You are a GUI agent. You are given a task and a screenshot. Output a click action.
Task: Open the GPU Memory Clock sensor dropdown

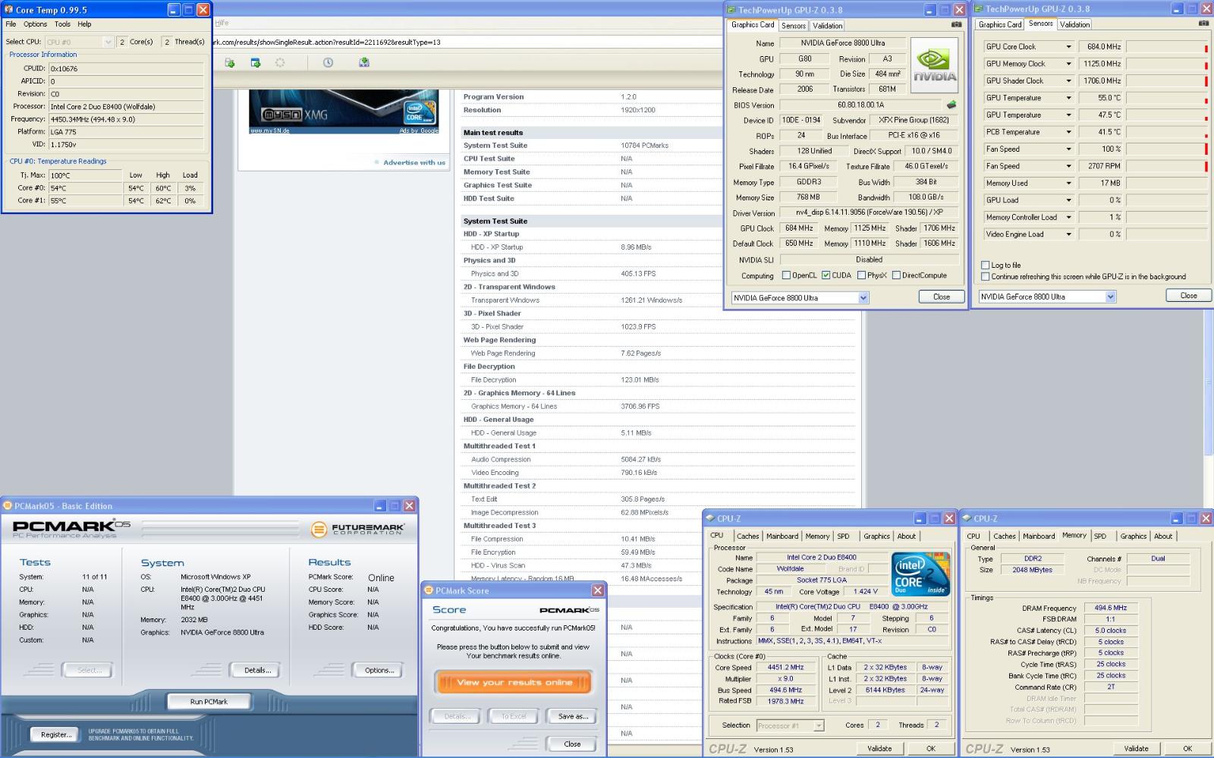[1068, 64]
